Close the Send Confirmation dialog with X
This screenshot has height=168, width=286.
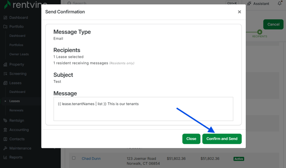coord(239,12)
